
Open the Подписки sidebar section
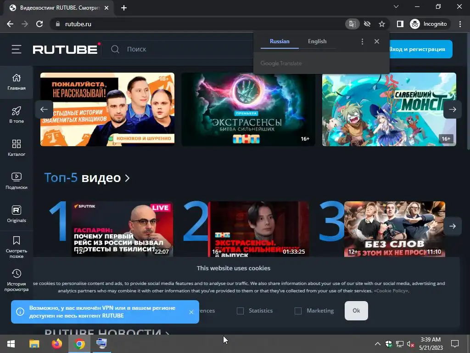(x=17, y=181)
